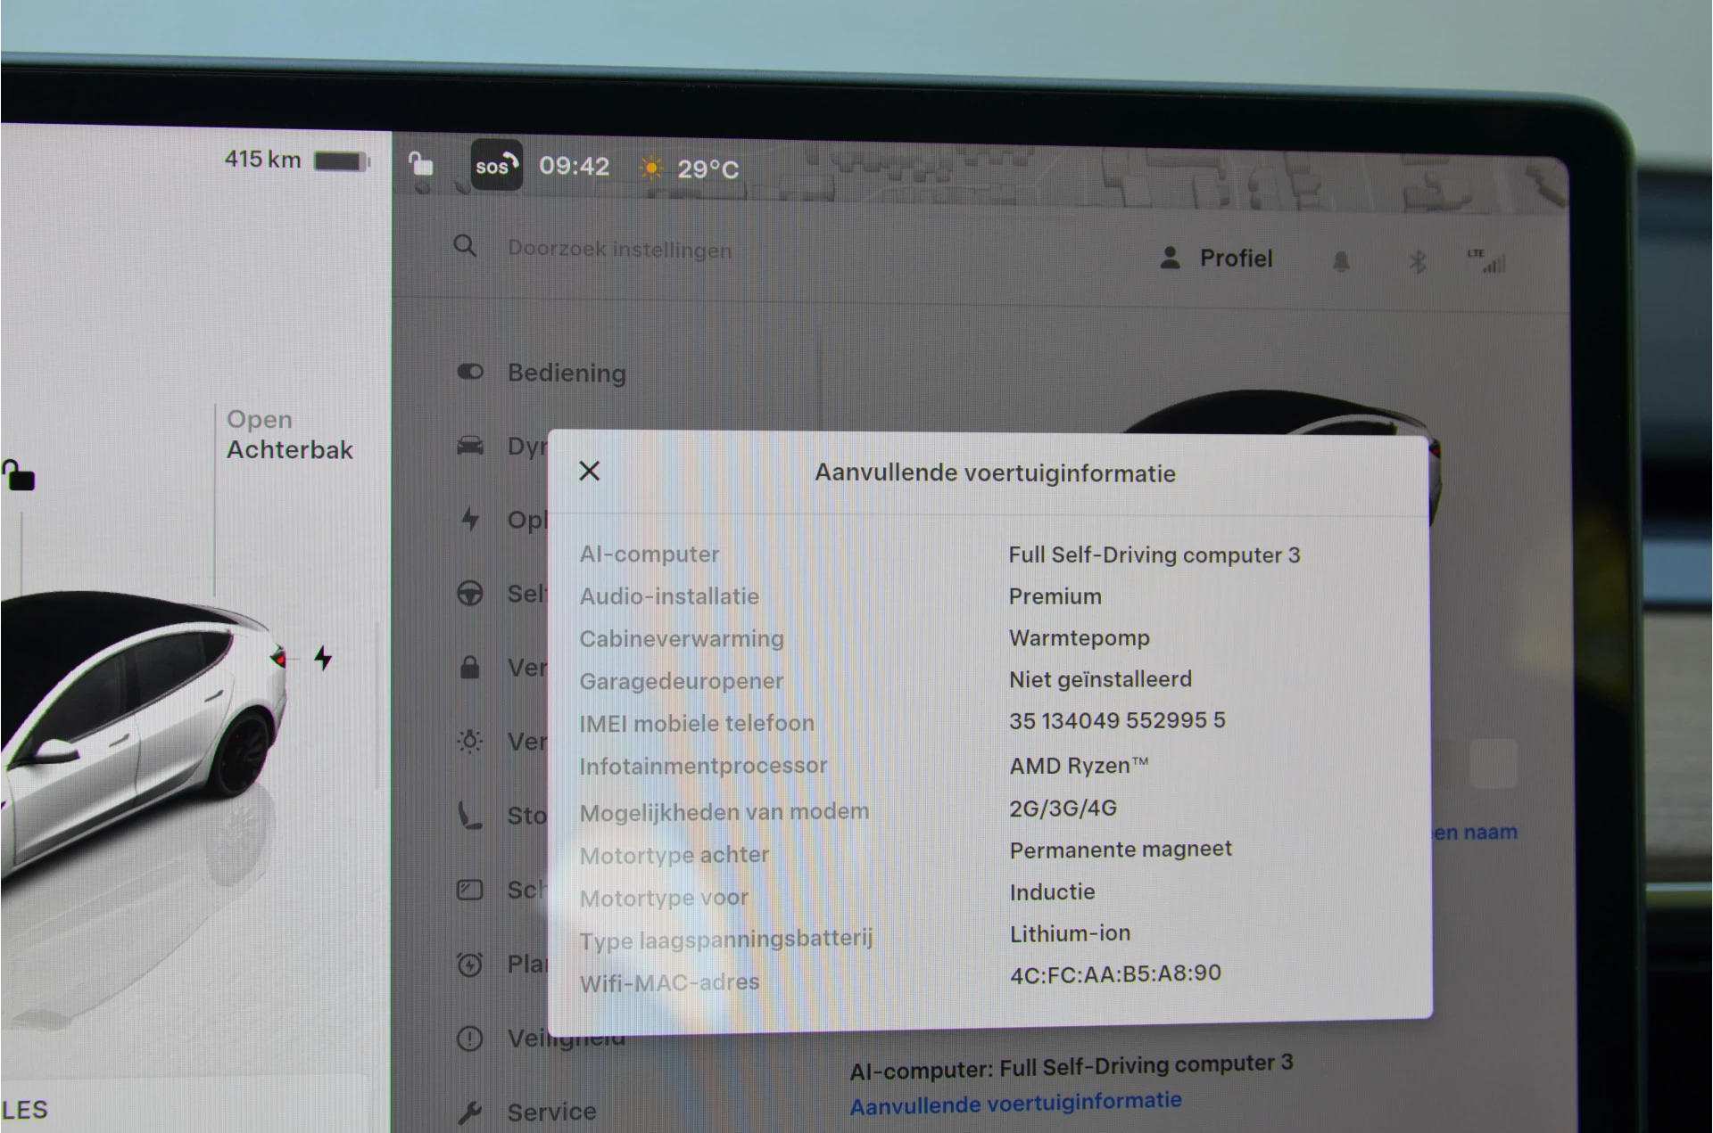The image size is (1713, 1133).
Task: Tap the 09:42 clock display
Action: [574, 166]
